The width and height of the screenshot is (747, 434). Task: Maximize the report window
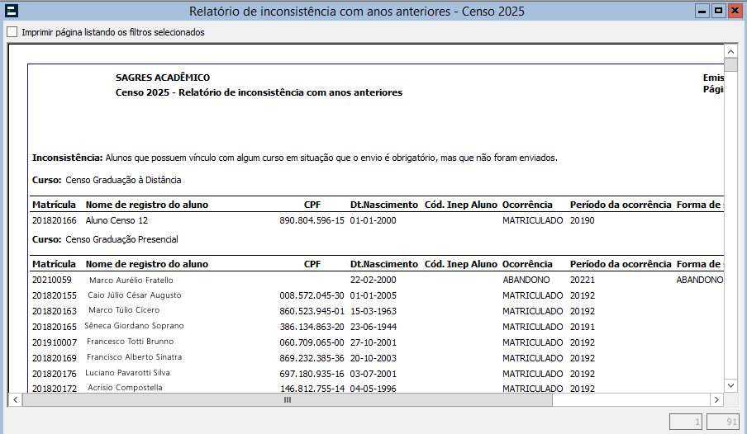click(x=718, y=11)
